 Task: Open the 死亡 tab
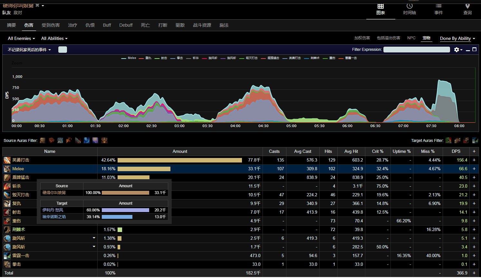coord(145,25)
